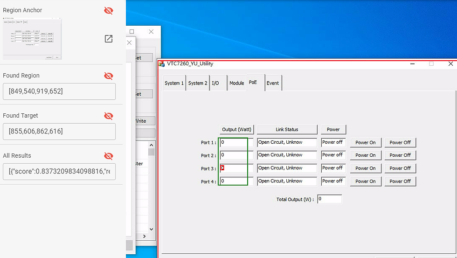Viewport: 457px width, 258px height.
Task: Click Port 4 link status field
Action: 287,181
